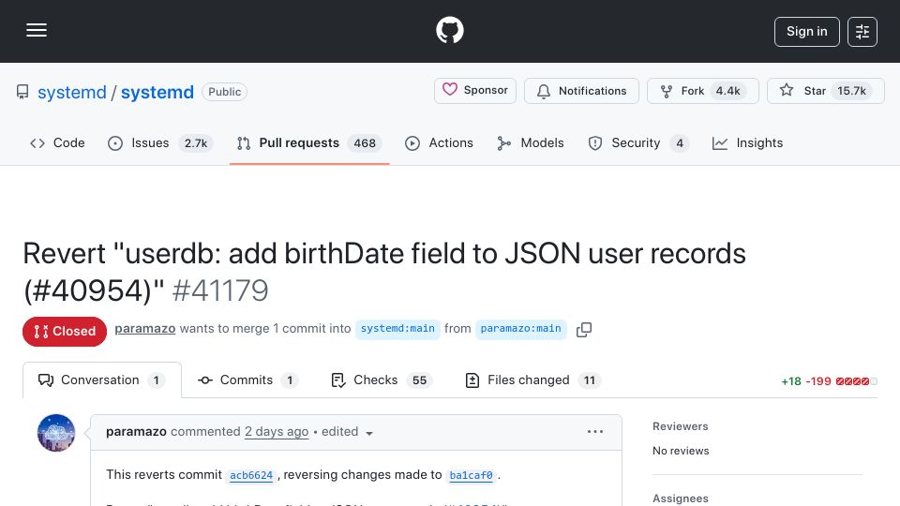
Task: Open the Actions tab
Action: (439, 142)
